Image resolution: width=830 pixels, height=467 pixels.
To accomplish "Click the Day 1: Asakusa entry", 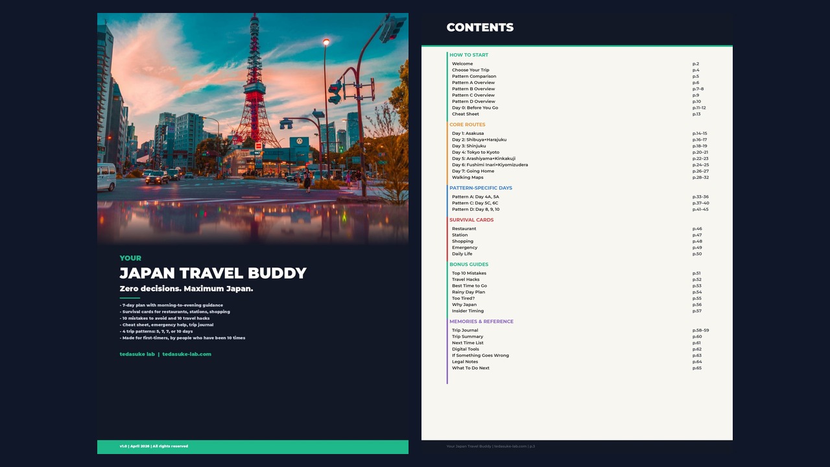I will 468,133.
